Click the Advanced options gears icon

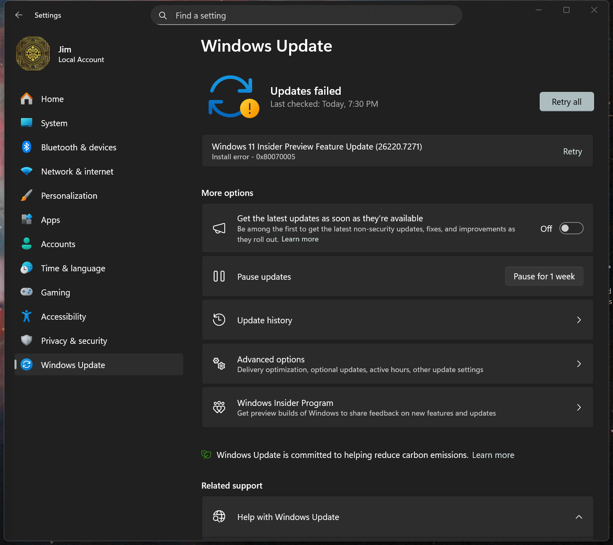(219, 364)
